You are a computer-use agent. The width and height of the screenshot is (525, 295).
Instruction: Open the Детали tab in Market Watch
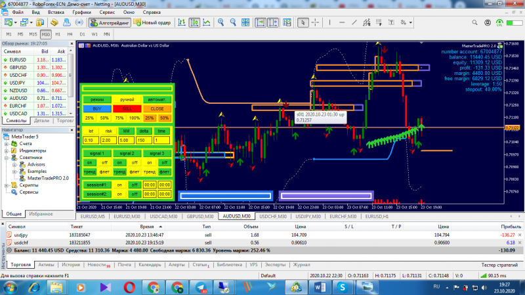coord(41,120)
